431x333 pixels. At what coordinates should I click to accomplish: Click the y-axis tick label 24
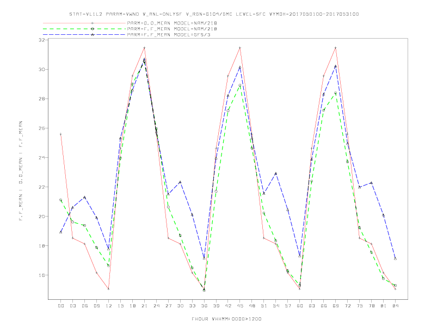42,157
